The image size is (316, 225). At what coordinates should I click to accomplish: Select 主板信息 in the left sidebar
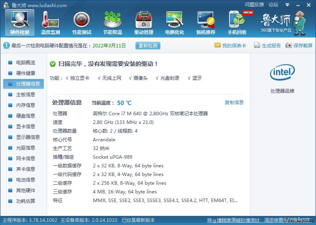[x=25, y=95]
